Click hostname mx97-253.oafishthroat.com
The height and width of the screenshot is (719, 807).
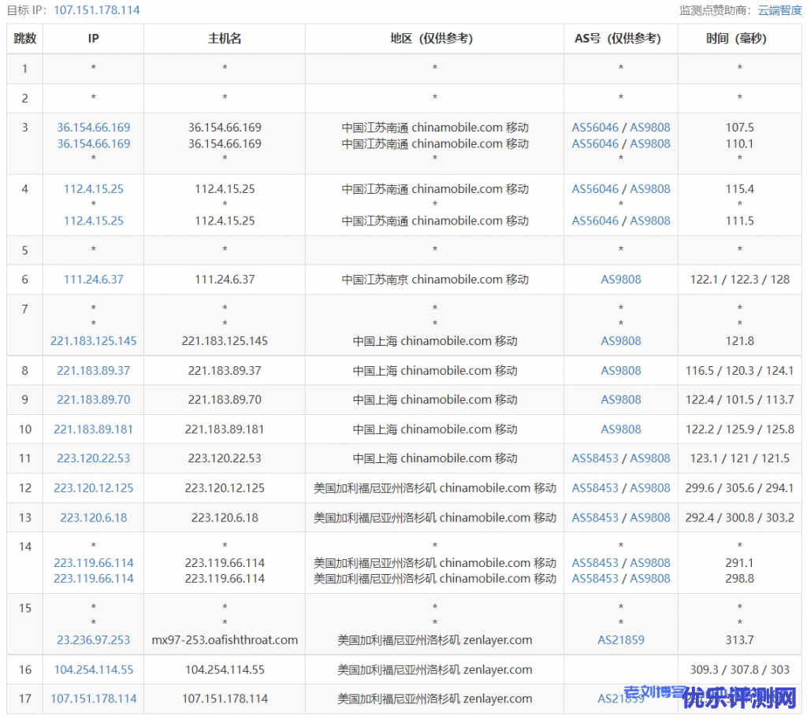click(x=225, y=640)
